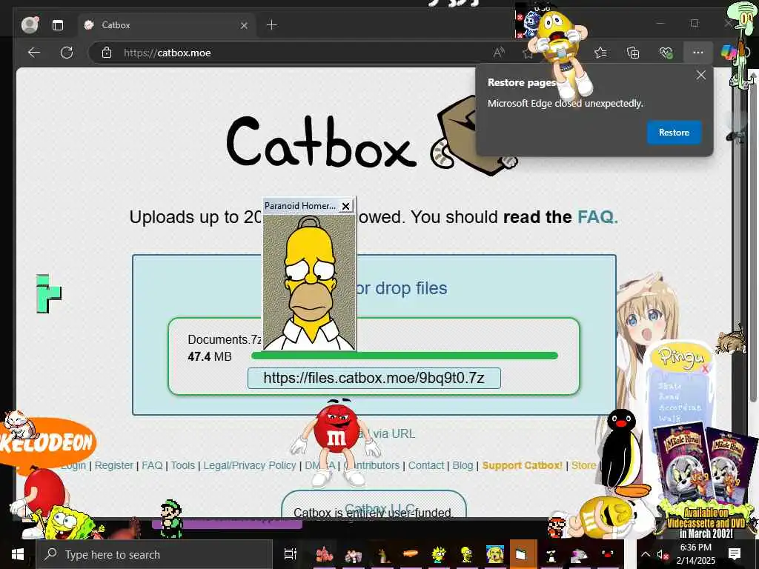This screenshot has width=759, height=569.
Task: Open the notification center icon
Action: point(734,554)
